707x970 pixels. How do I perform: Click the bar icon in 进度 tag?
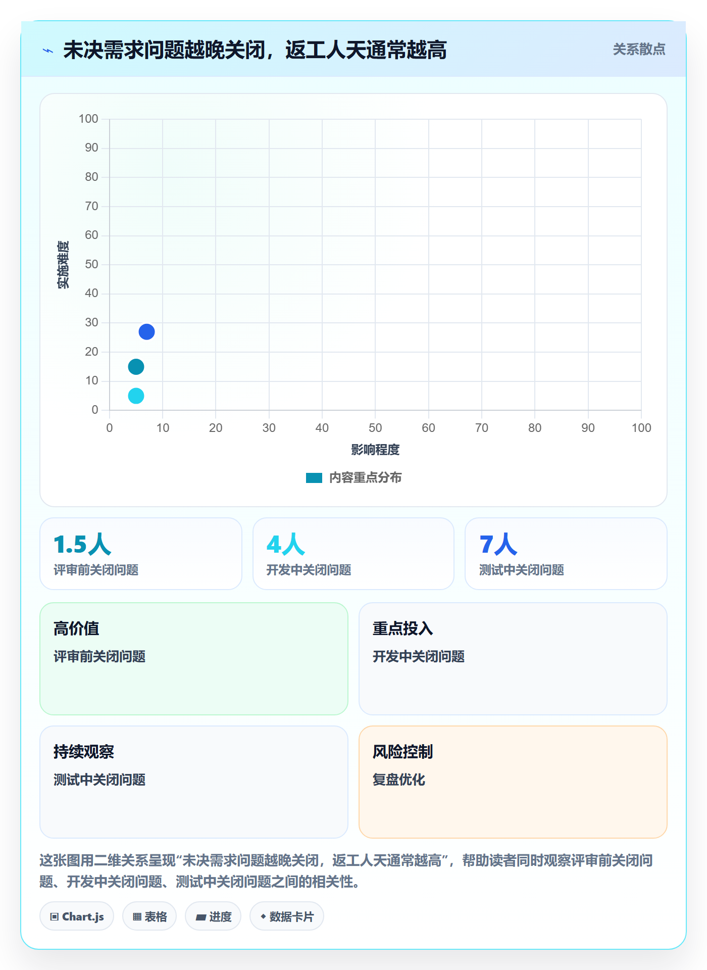(200, 917)
